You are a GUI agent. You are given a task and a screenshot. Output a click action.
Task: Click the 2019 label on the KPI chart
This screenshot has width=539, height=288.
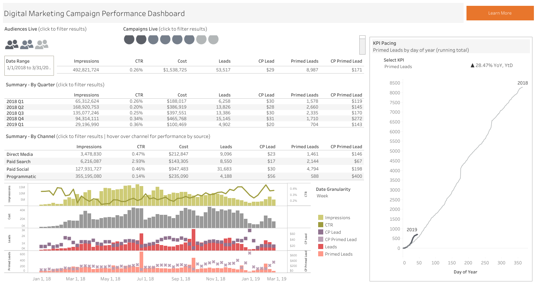point(412,230)
